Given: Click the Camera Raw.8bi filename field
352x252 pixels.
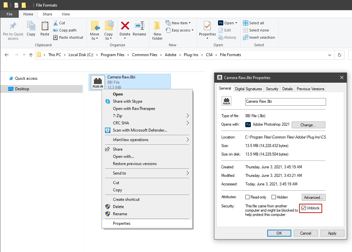Looking at the screenshot, I should point(285,102).
